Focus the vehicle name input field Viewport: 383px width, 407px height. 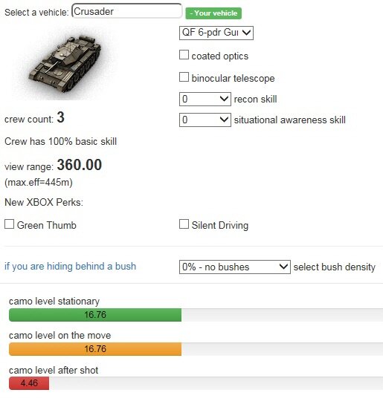pos(127,11)
